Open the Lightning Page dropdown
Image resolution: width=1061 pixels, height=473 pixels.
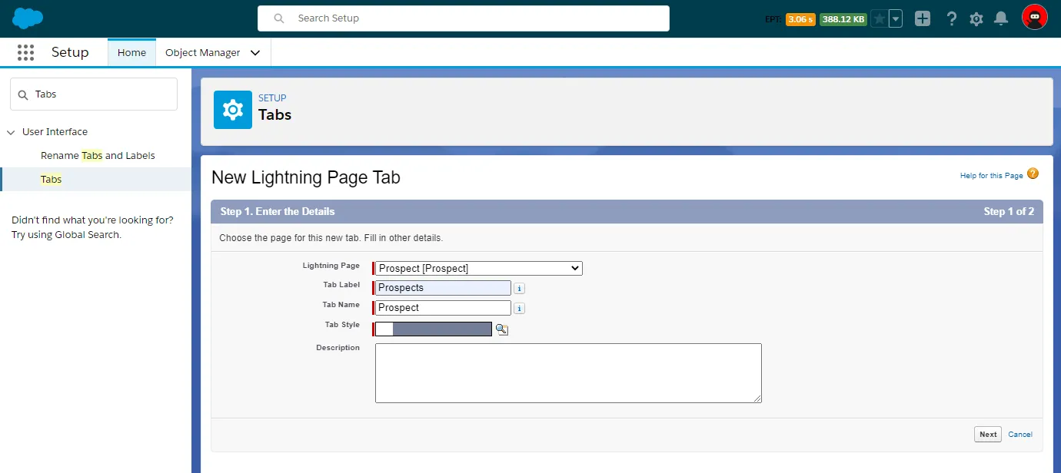click(478, 268)
